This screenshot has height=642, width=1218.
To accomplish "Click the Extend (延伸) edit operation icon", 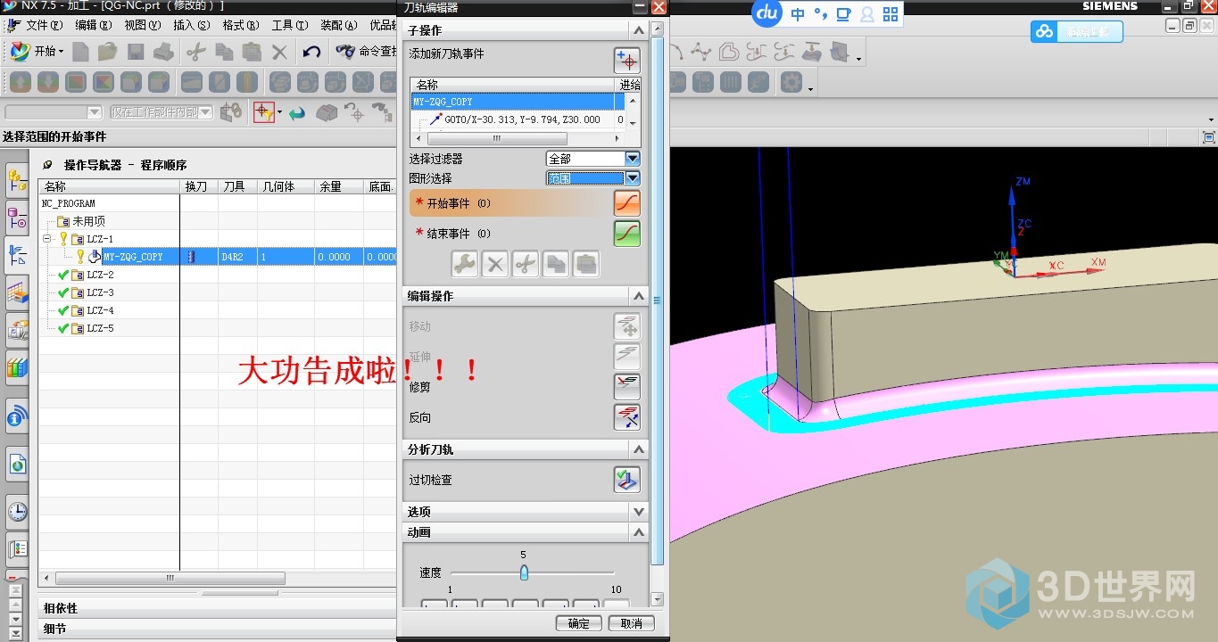I will [x=627, y=357].
